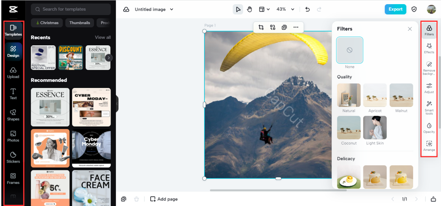Open the DISCOUNT recent template
The width and height of the screenshot is (441, 206).
coord(71,58)
